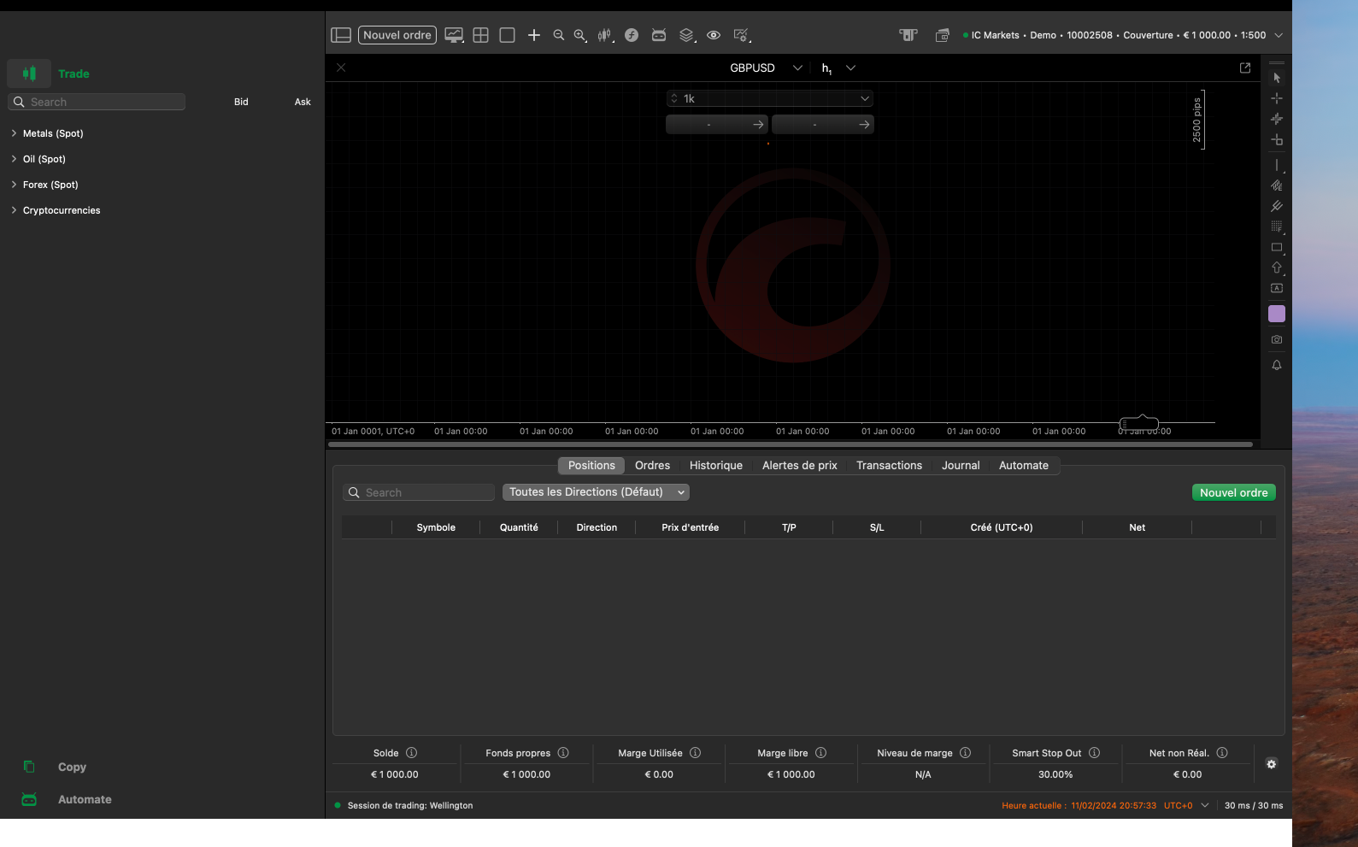Open account bar settings gear icon
Image resolution: width=1358 pixels, height=847 pixels.
pyautogui.click(x=1272, y=764)
